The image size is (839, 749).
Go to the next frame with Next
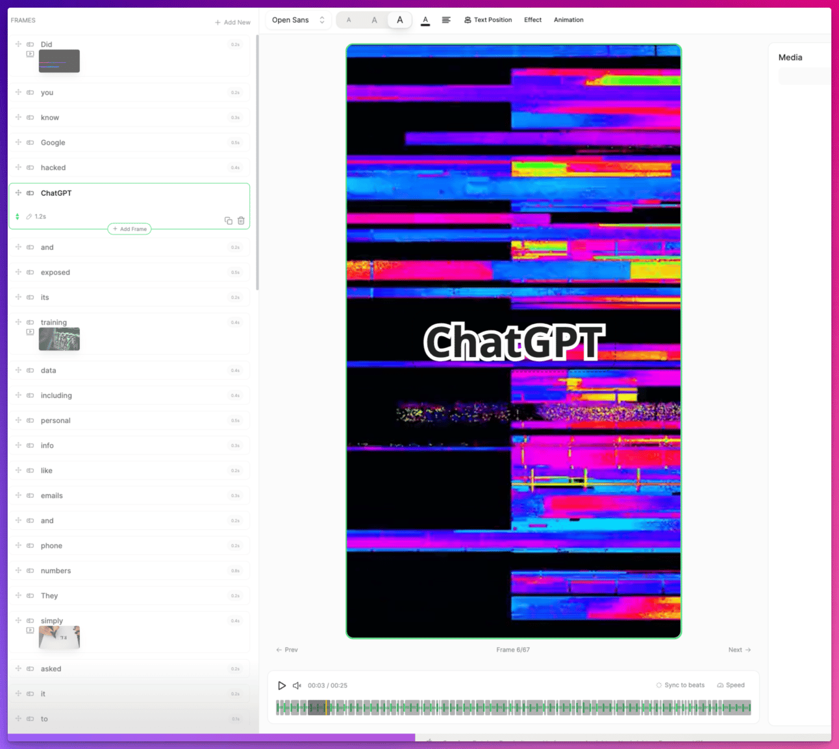point(740,650)
